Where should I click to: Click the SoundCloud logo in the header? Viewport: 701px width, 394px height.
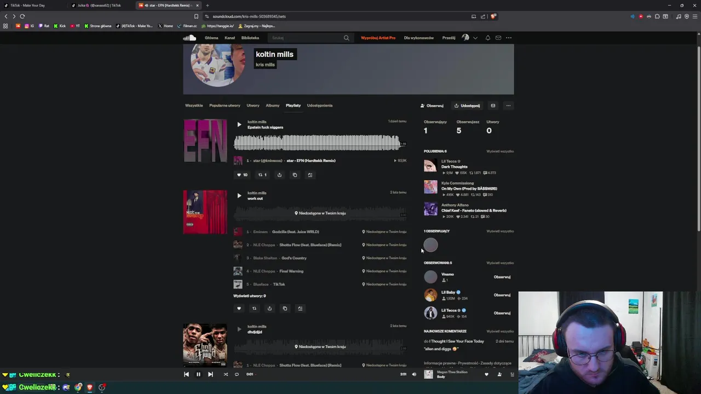coord(189,38)
